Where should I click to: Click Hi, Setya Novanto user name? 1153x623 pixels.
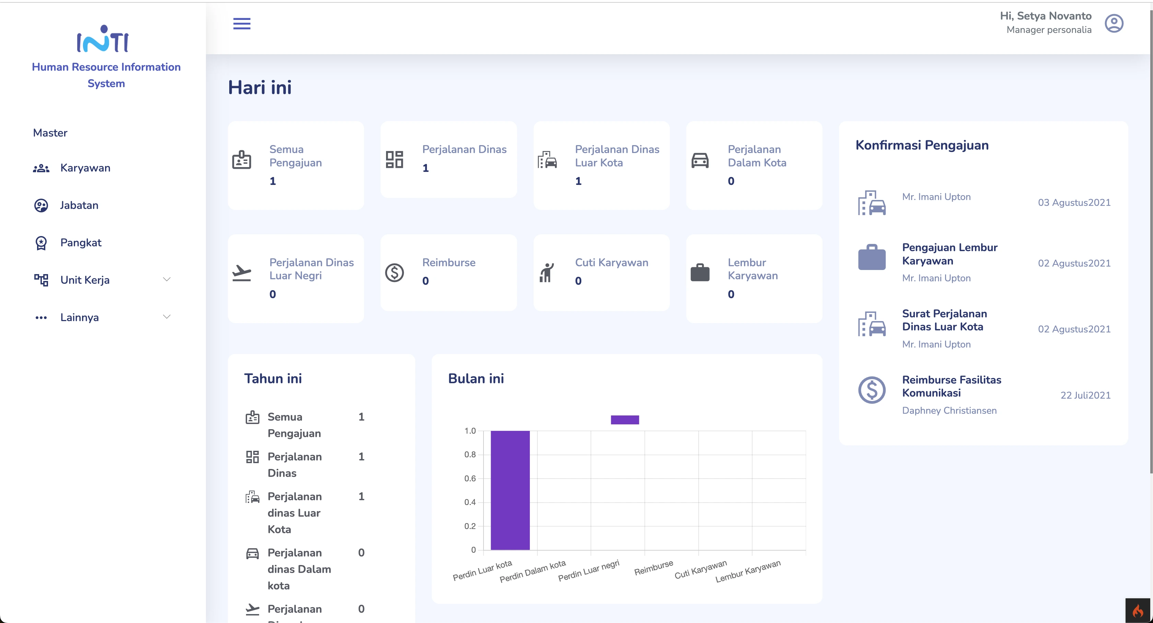pos(1046,16)
